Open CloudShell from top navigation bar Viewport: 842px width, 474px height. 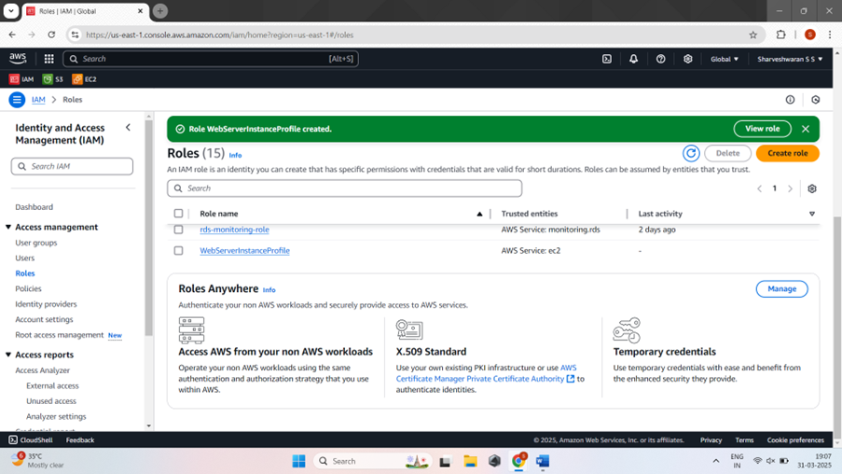pos(607,59)
